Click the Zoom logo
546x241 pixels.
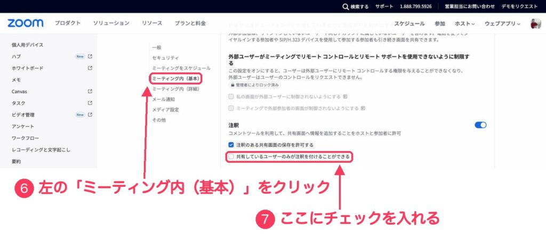click(26, 23)
